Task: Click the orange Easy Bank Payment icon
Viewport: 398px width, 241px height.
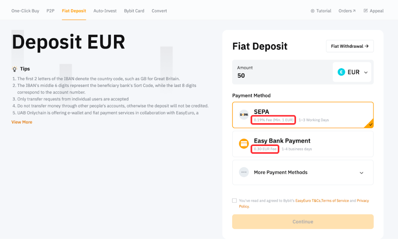Action: tap(244, 144)
